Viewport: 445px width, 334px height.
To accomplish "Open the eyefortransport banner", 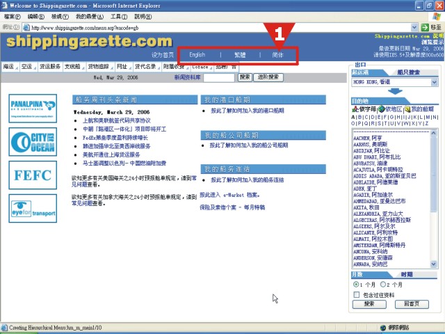I will [x=33, y=209].
